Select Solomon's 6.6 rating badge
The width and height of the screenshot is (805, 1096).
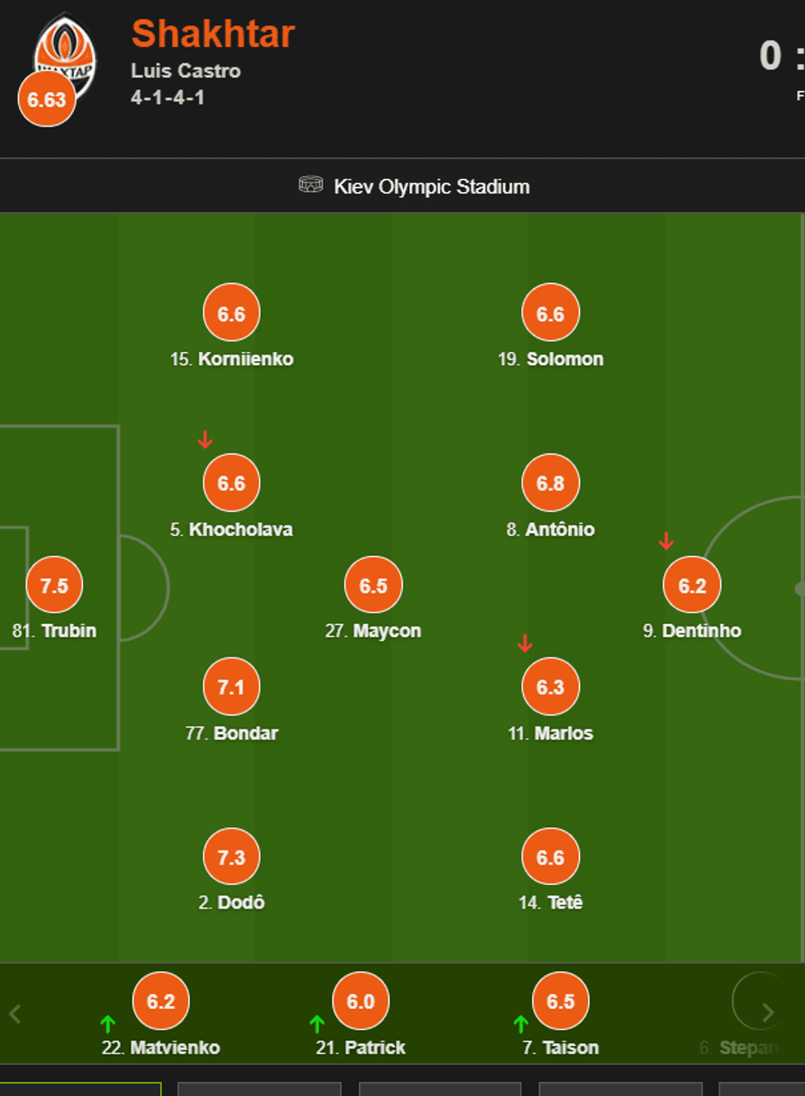tap(550, 313)
